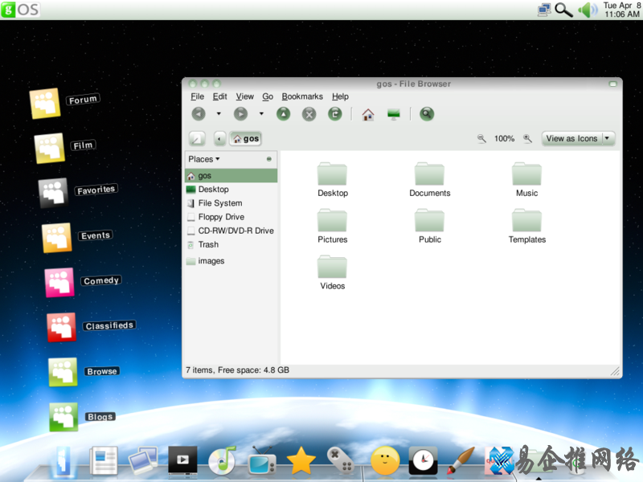This screenshot has width=643, height=482.
Task: Open the Edit menu
Action: tap(219, 96)
